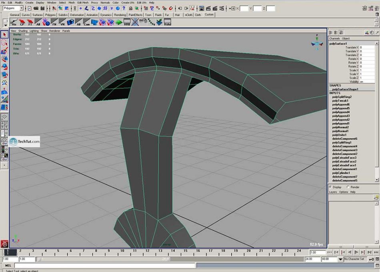Open the Create UVs menu
This screenshot has width=380, height=272.
click(x=128, y=2)
